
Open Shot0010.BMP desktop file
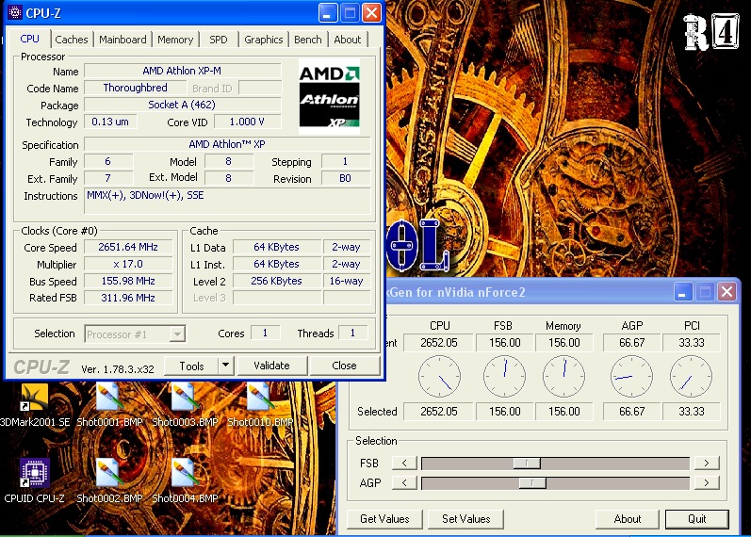coord(260,405)
